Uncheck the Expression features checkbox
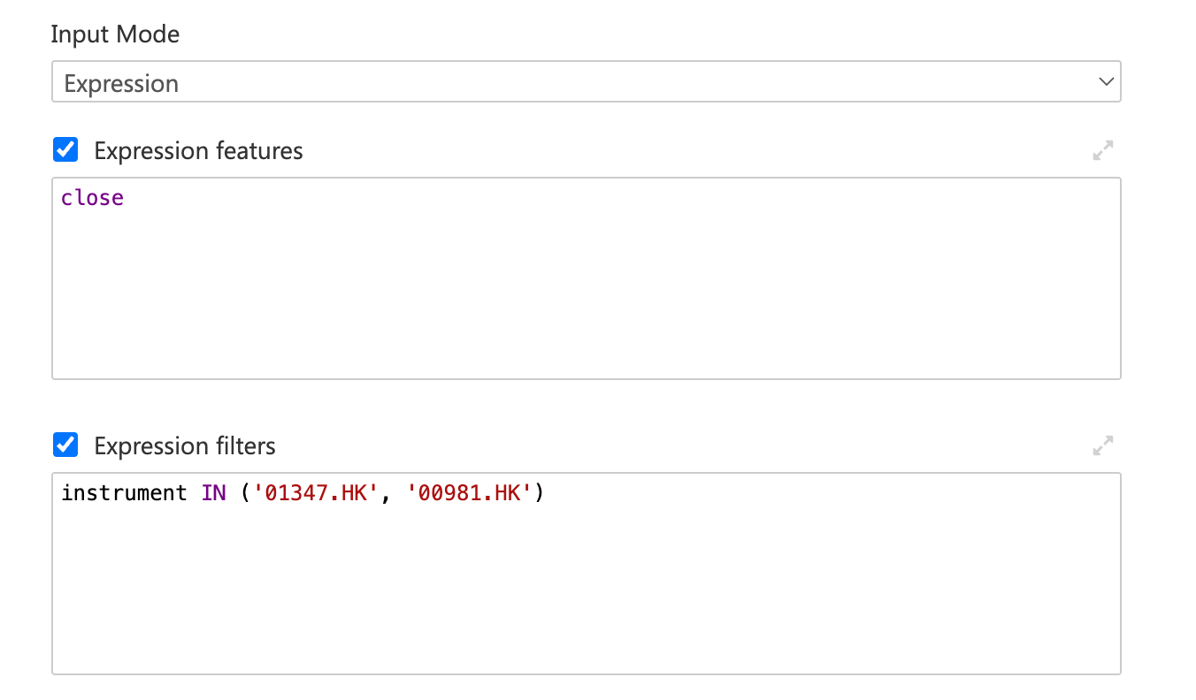 65,150
